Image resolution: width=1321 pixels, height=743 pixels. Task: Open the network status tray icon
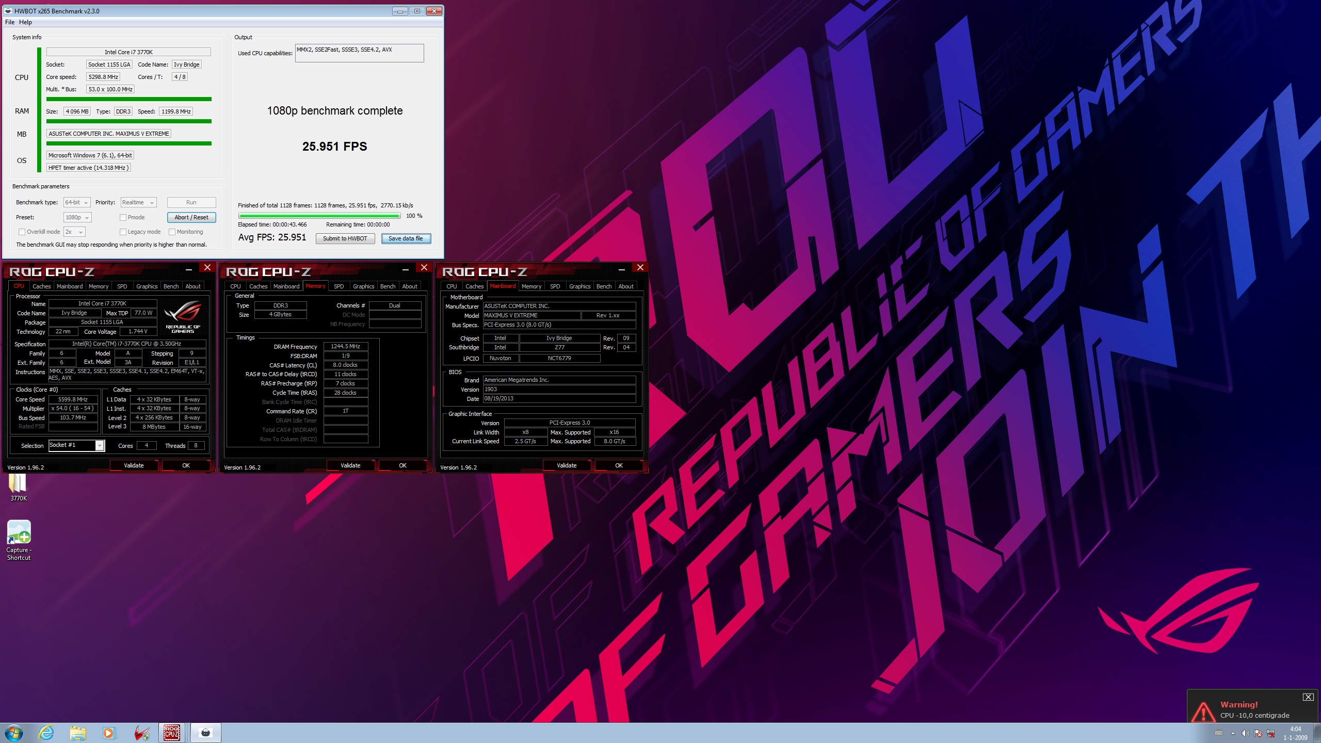coord(1270,733)
